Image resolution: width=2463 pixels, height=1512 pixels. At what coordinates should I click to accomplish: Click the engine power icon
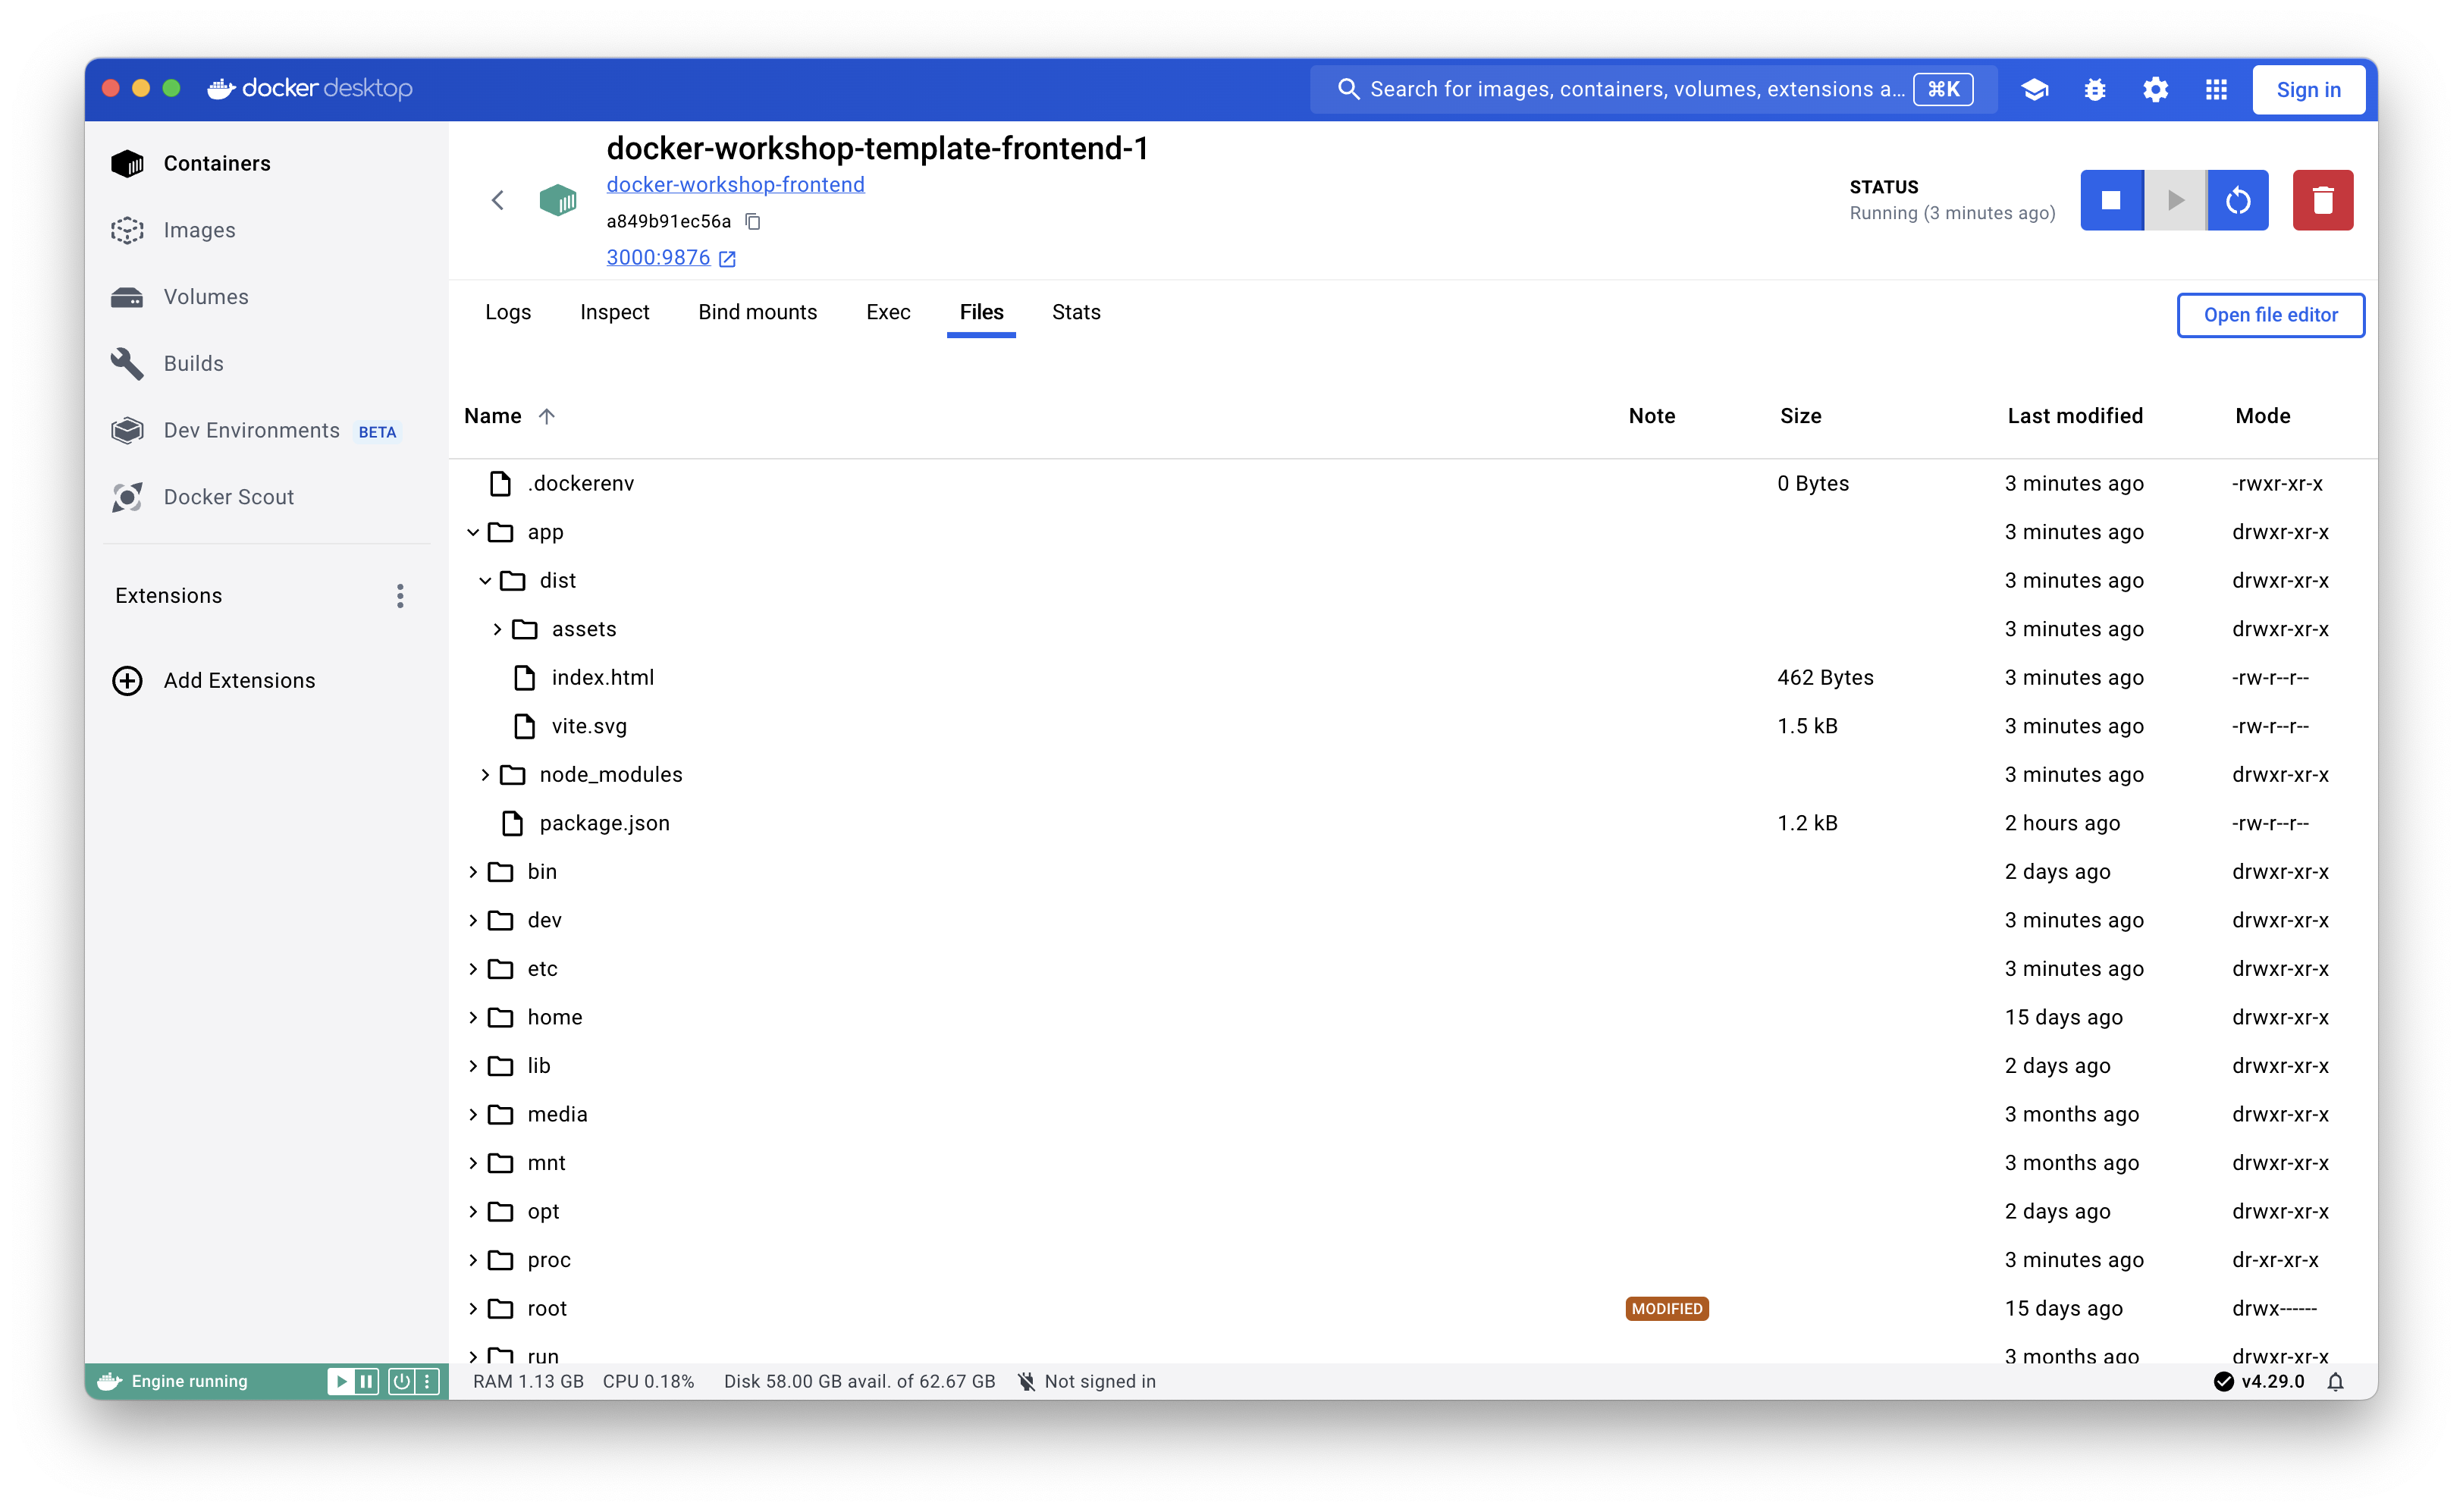click(401, 1381)
